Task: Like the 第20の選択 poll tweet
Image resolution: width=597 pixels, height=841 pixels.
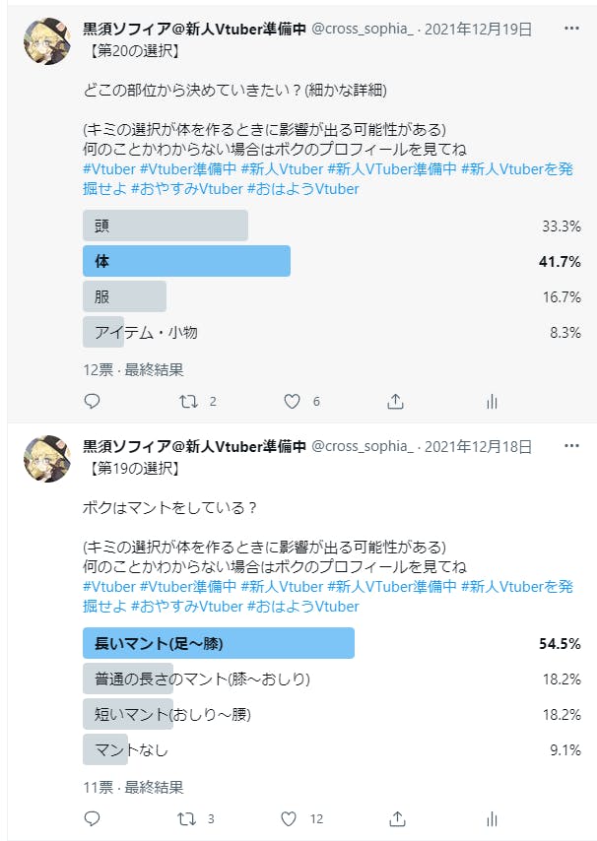Action: click(292, 401)
